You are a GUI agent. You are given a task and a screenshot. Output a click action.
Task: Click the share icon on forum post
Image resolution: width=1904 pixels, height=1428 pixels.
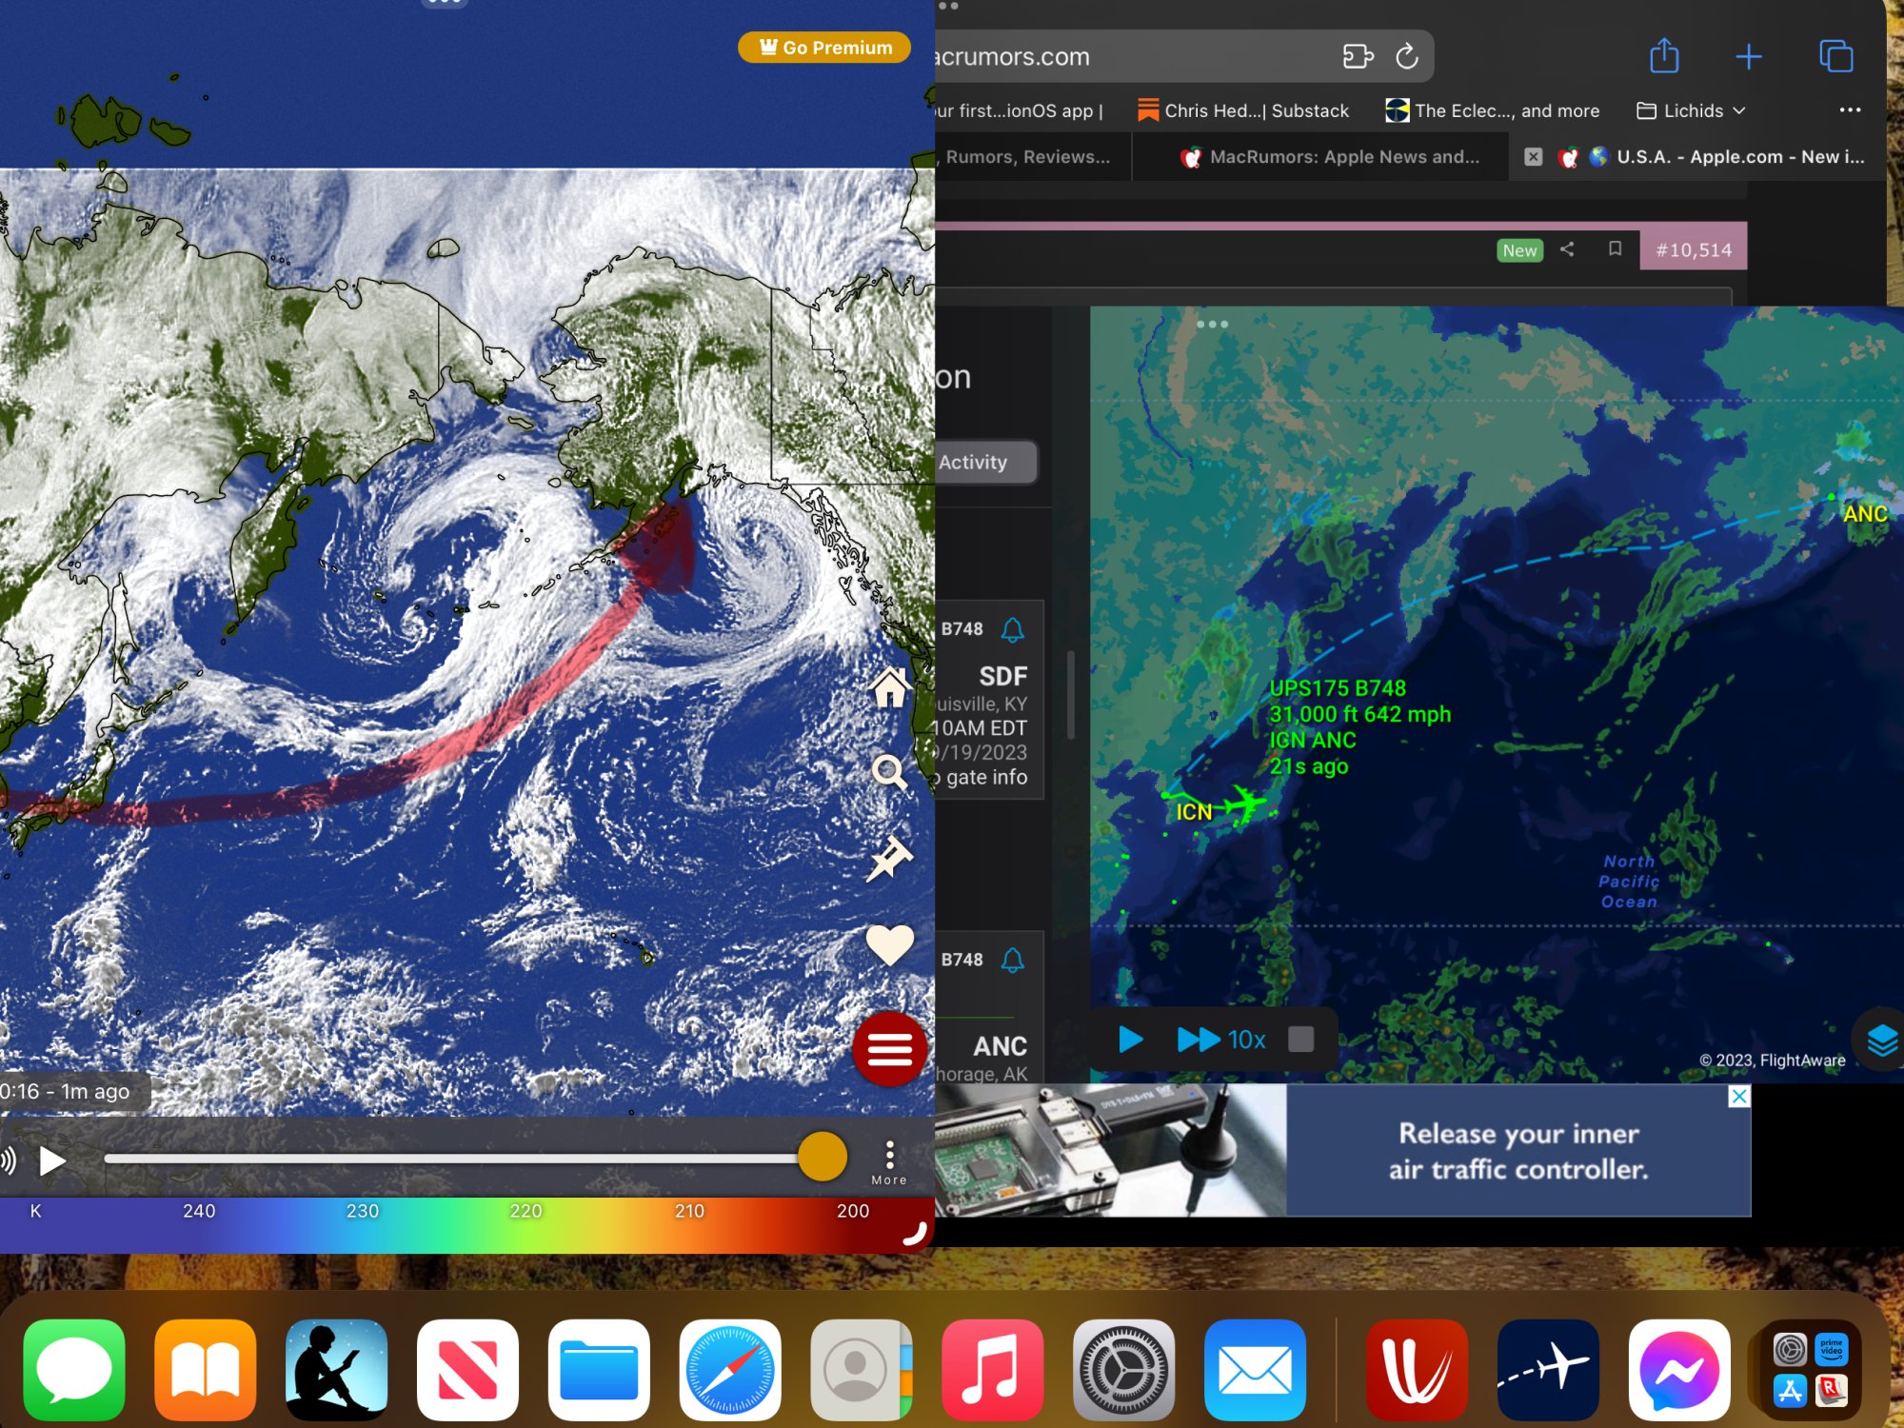pyautogui.click(x=1567, y=249)
